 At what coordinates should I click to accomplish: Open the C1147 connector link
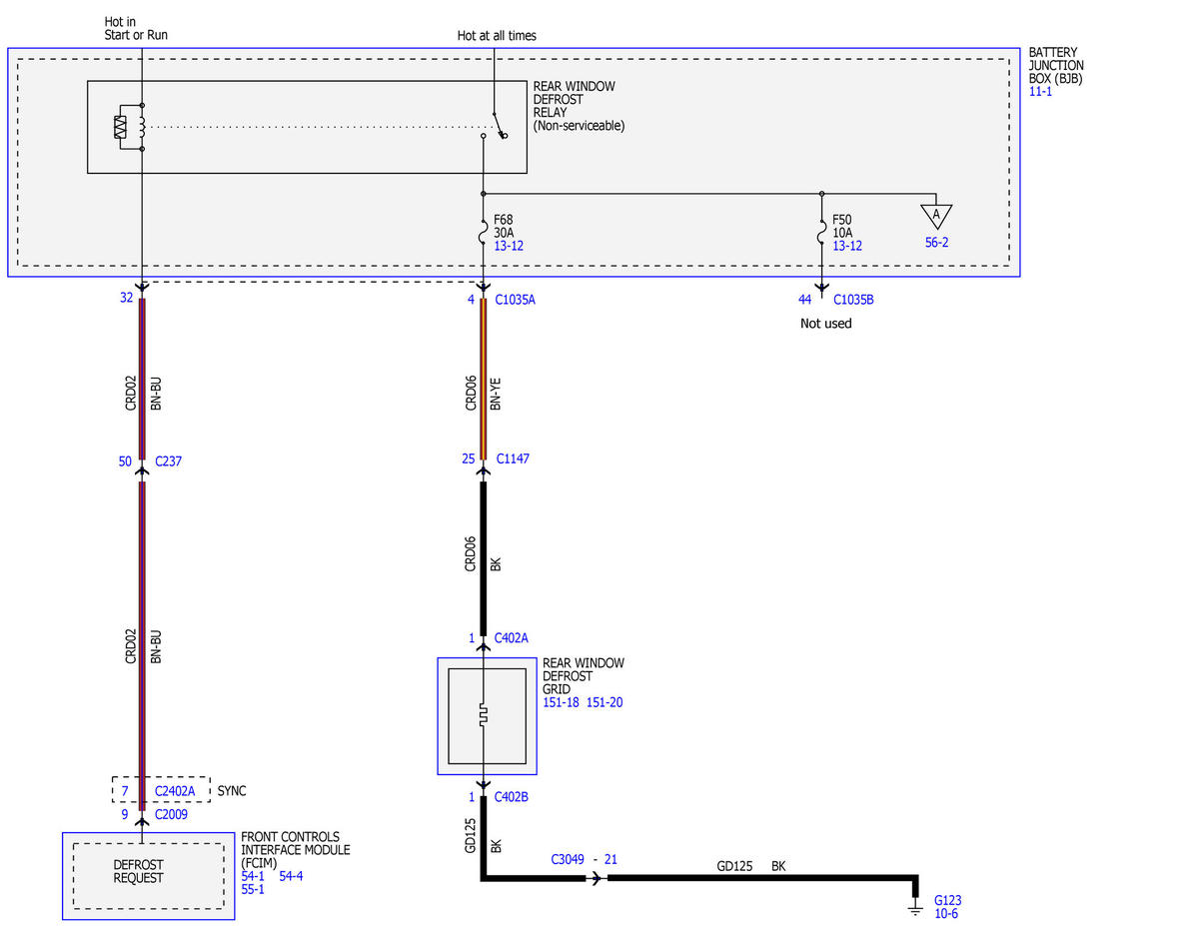(513, 459)
